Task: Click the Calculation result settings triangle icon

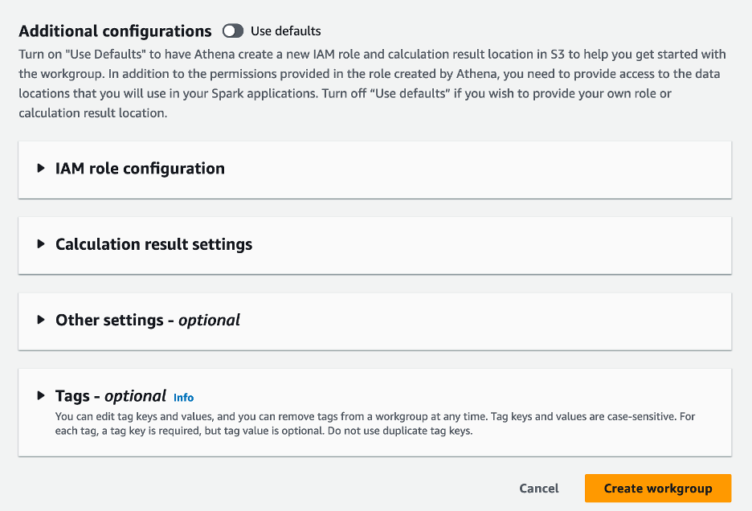Action: click(41, 244)
